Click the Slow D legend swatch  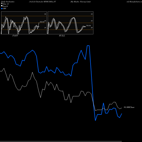click(2, 3)
